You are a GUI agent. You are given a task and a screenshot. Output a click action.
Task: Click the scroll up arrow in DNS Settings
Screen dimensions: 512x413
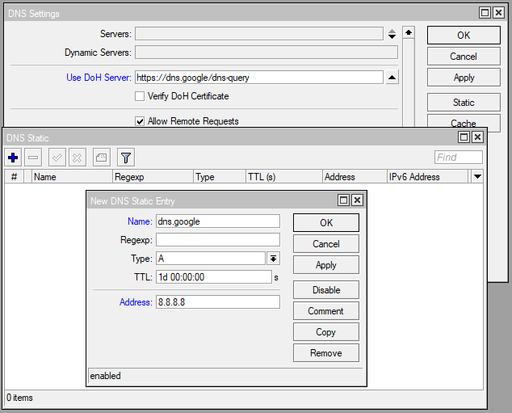click(409, 32)
